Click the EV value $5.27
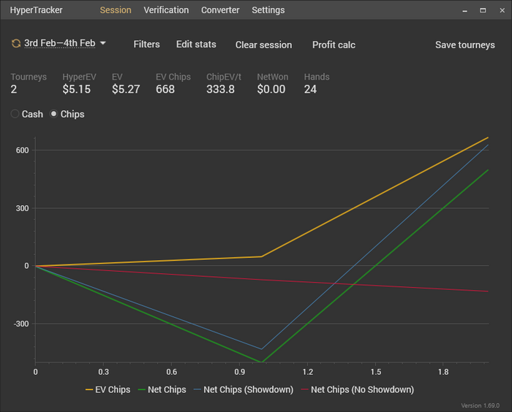The height and width of the screenshot is (412, 512). [126, 89]
